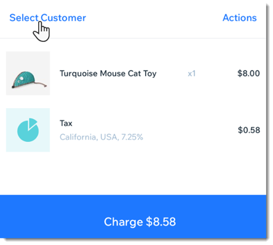Open the Actions menu
273x245 pixels.
click(x=240, y=18)
